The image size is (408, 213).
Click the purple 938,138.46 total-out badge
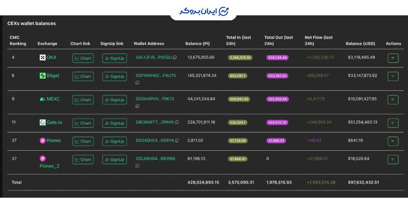(277, 57)
